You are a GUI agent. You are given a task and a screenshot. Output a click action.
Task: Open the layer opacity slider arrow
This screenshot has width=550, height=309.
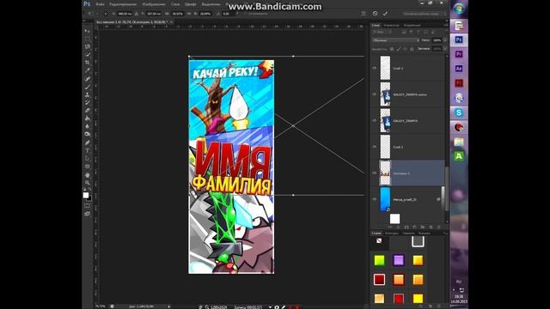(x=445, y=40)
